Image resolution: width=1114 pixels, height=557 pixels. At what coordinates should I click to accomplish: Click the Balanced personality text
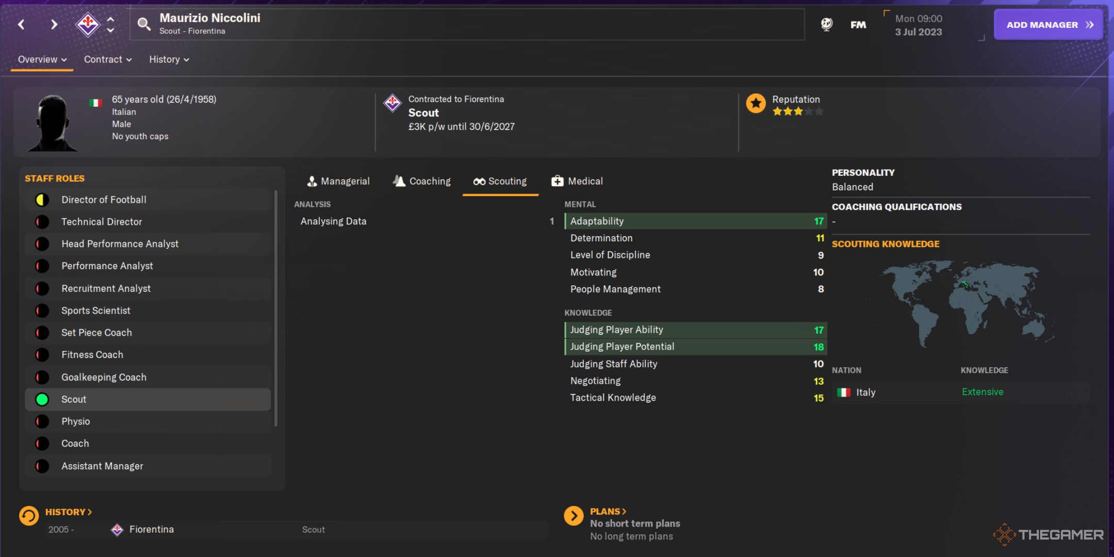pyautogui.click(x=853, y=187)
